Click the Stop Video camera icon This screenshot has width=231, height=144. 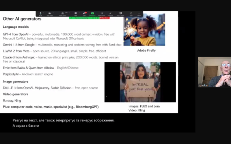point(50,14)
